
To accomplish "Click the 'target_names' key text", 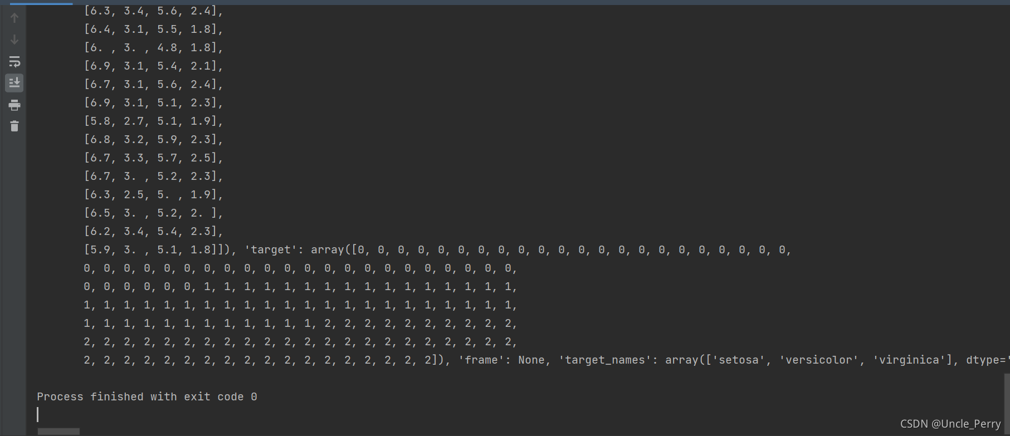I will tap(604, 360).
